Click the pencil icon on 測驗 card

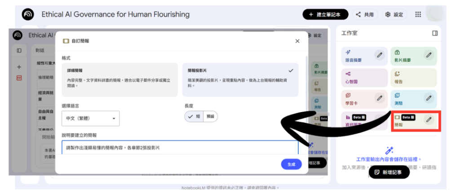[429, 97]
